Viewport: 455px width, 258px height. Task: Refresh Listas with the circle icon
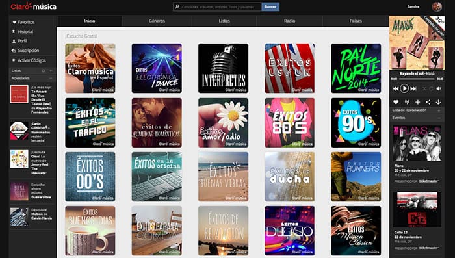point(44,71)
